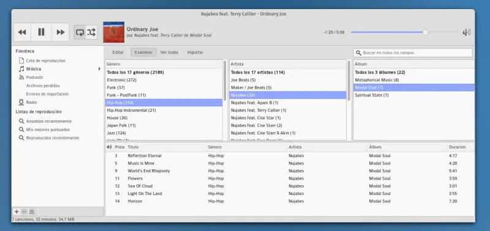The width and height of the screenshot is (490, 231).
Task: Select the Hip-Hop (114) genre
Action: pyautogui.click(x=164, y=103)
